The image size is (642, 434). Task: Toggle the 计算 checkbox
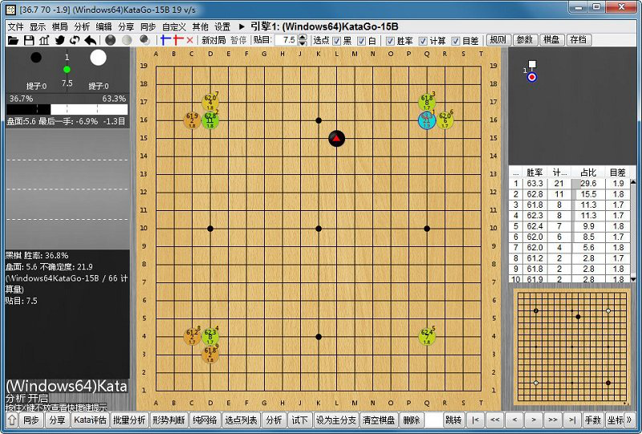point(422,41)
